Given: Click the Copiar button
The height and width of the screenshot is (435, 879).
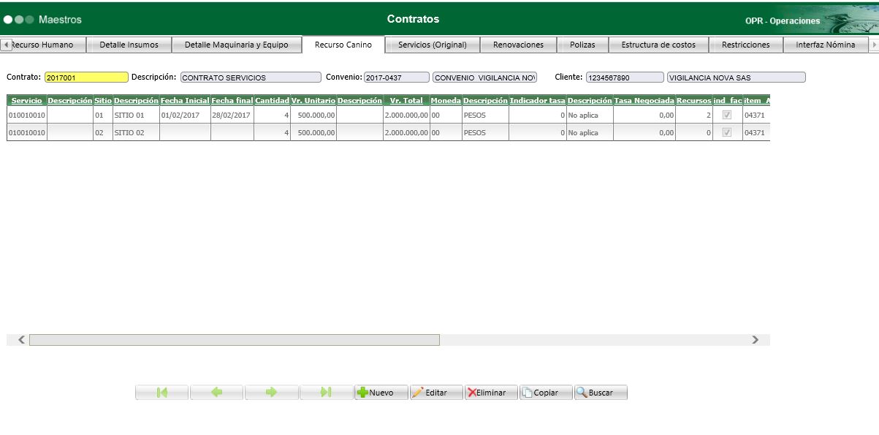Looking at the screenshot, I should [546, 393].
